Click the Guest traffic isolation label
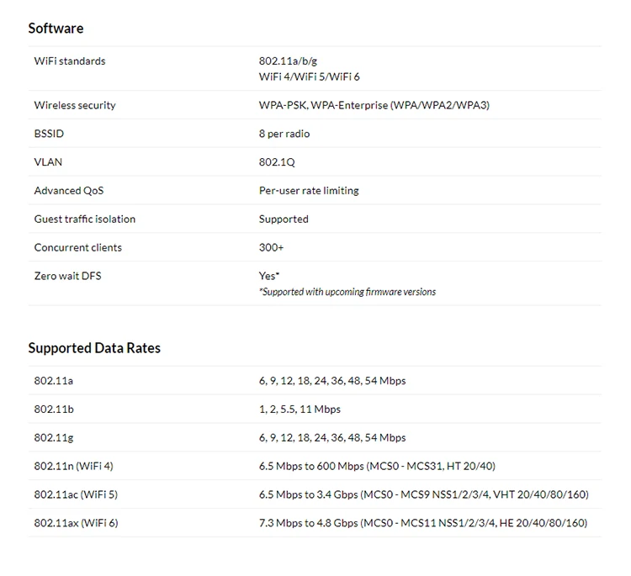631x576 pixels. tap(84, 219)
